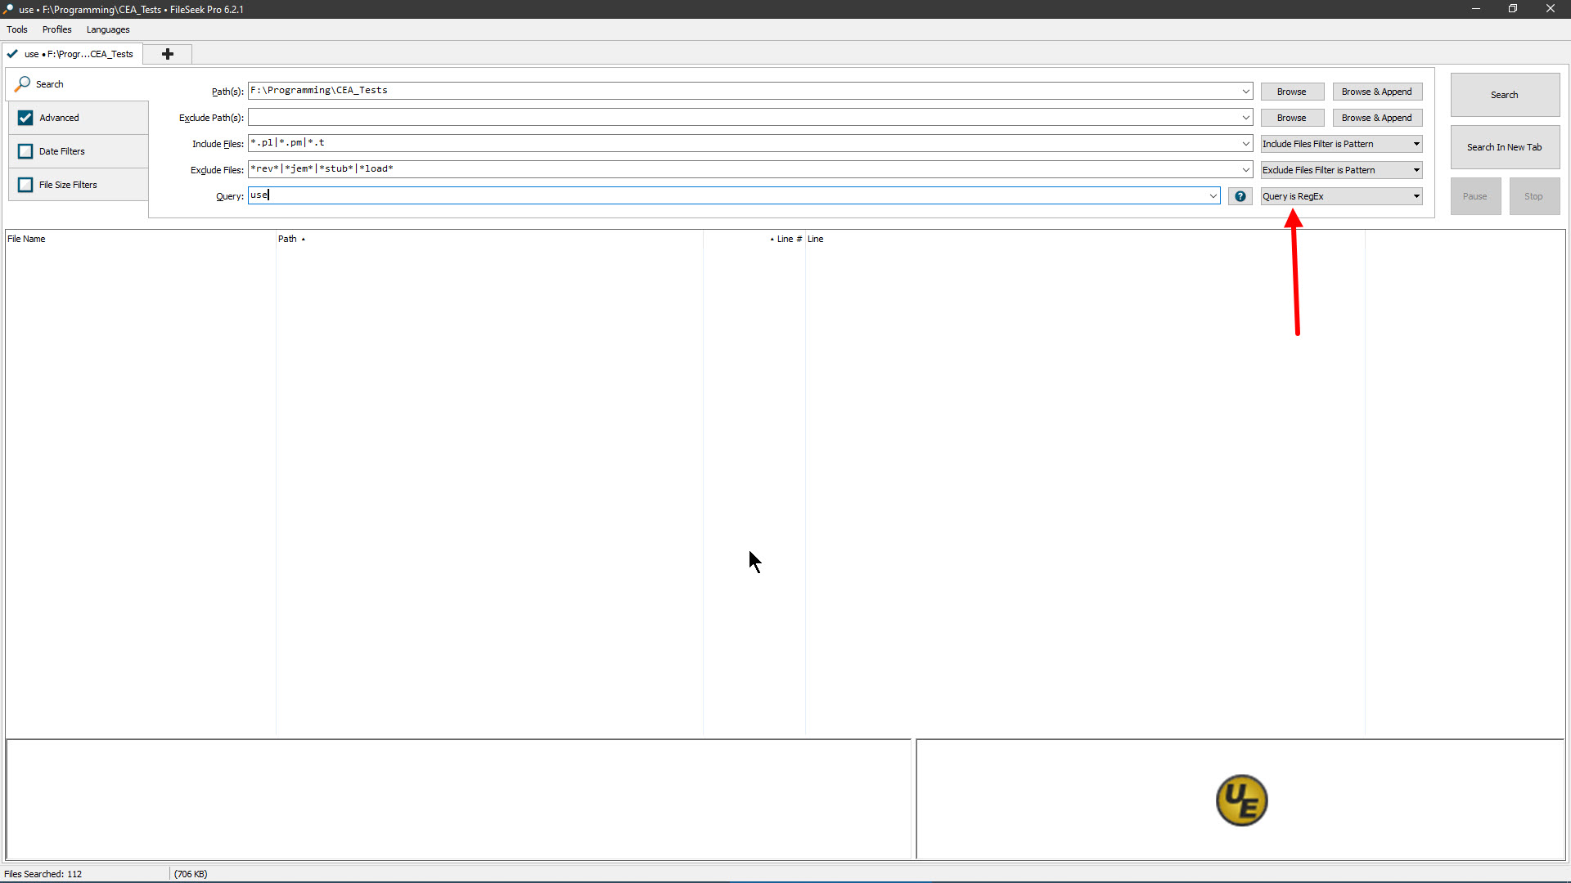Viewport: 1571px width, 883px height.
Task: Uncheck the Advanced checkbox
Action: point(25,118)
